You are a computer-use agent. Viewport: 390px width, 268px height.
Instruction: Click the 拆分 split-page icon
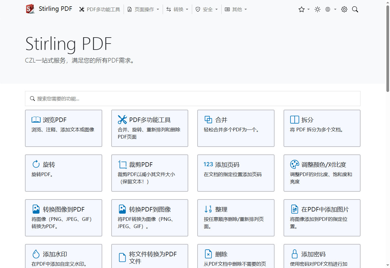(x=294, y=120)
